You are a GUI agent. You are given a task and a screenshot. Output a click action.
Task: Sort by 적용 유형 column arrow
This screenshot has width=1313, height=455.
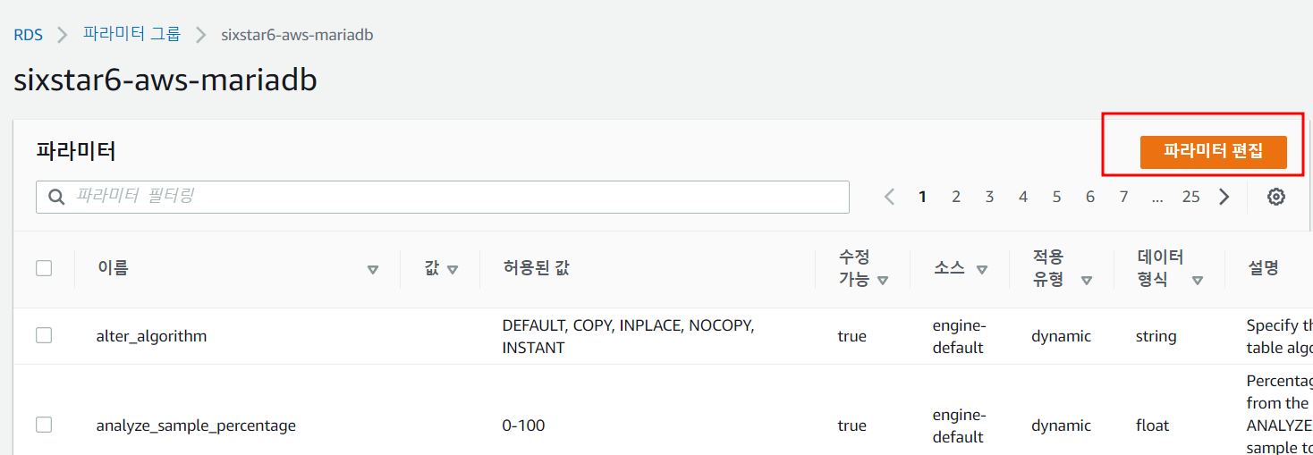(1087, 281)
